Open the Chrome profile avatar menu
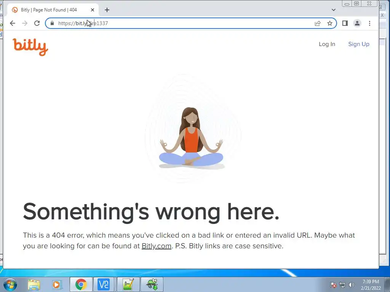Screen dimensions: 390x292 pyautogui.click(x=357, y=23)
